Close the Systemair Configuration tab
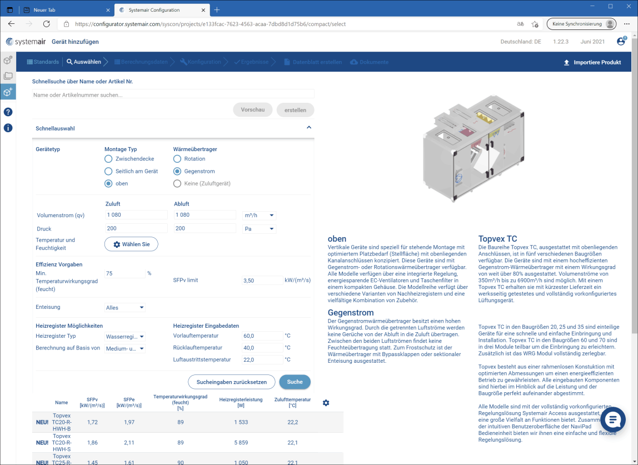Image resolution: width=638 pixels, height=465 pixels. [203, 10]
